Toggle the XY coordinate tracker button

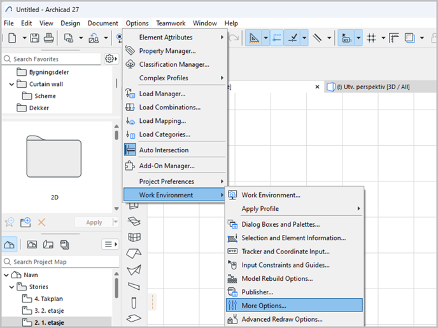(346, 38)
